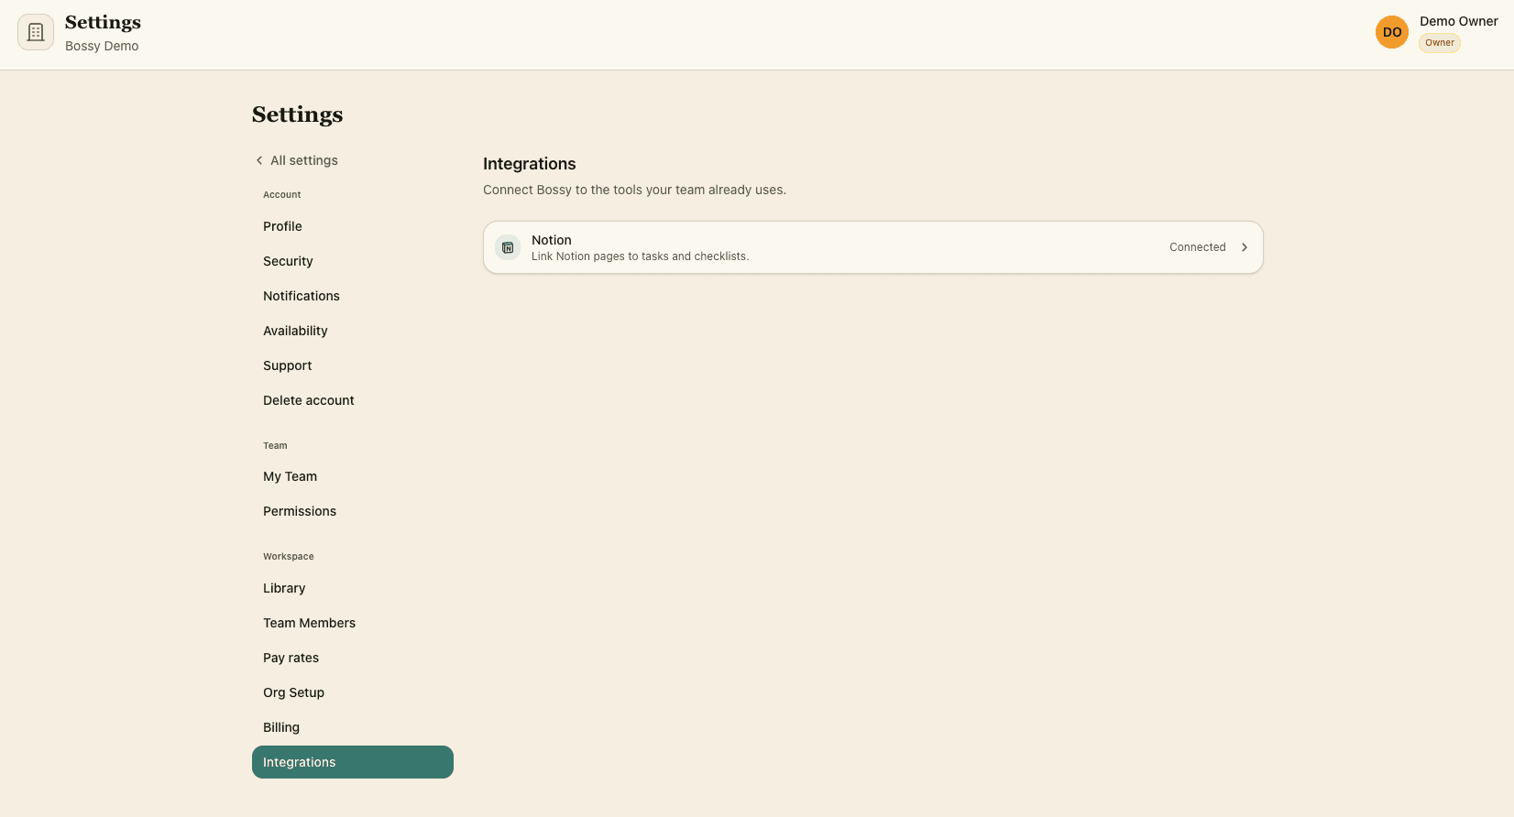Open the Library settings
The width and height of the screenshot is (1514, 817).
(x=353, y=588)
